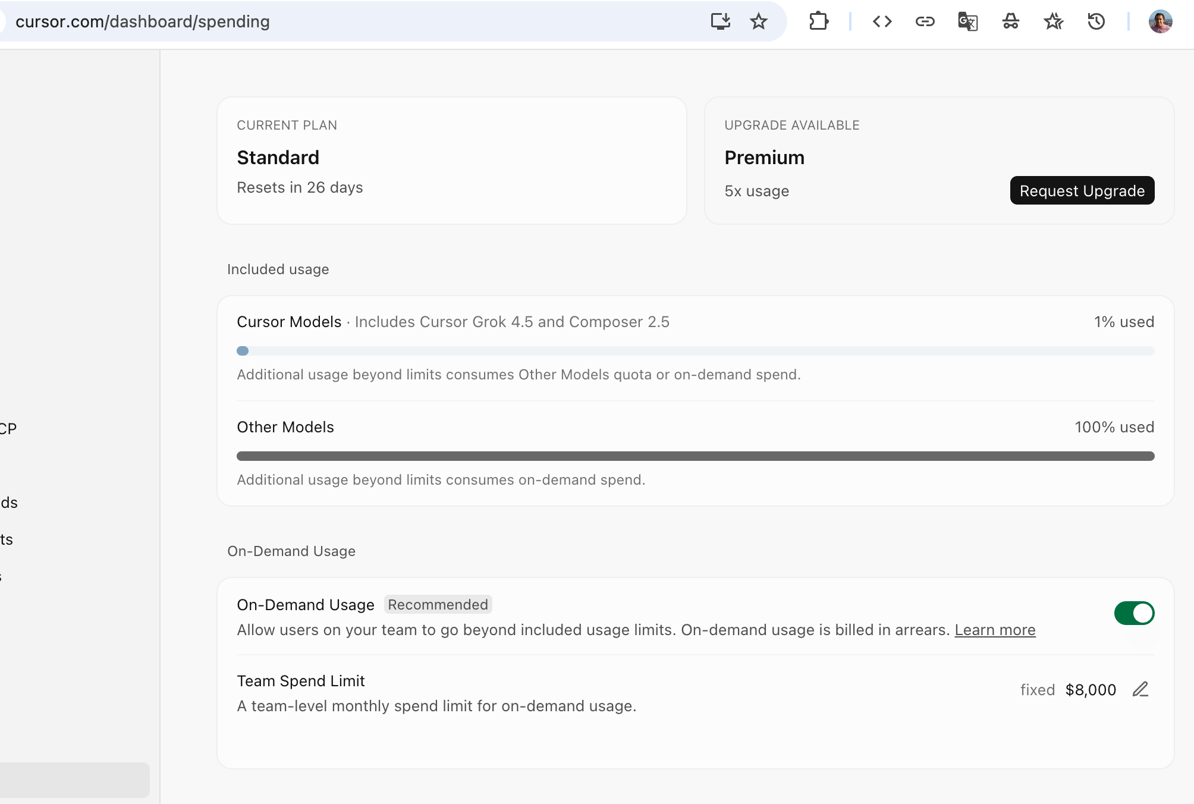Click the "Resets in 26 days" text
1194x804 pixels.
point(300,187)
